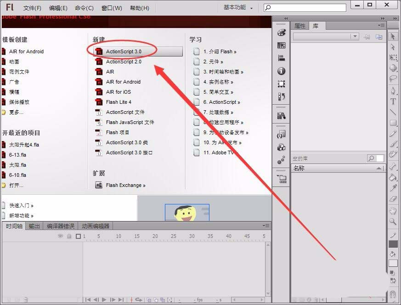Select the Brush tool
Screen dimensions: 401x305
pos(393,144)
